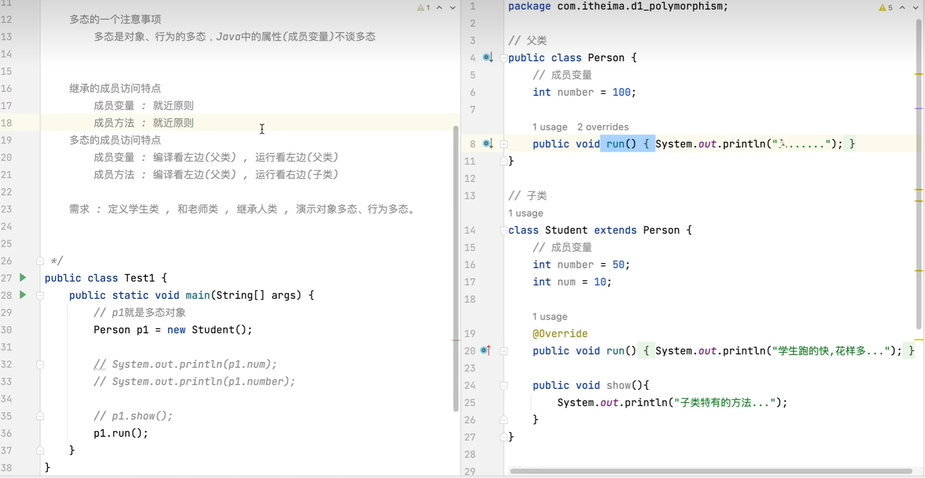Viewport: 925px width, 478px height.
Task: Click 'extends' keyword in Student declaration
Action: pyautogui.click(x=615, y=230)
